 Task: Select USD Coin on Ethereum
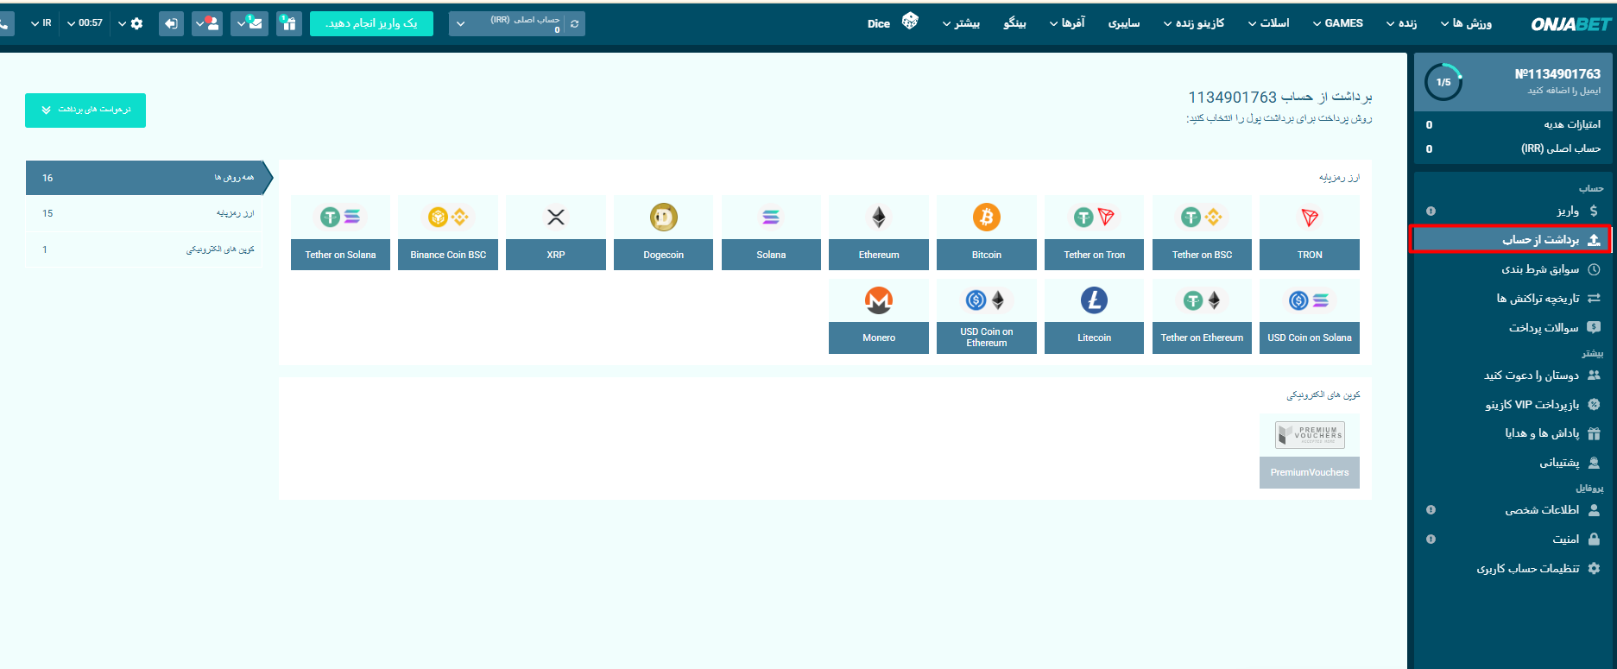(x=986, y=316)
